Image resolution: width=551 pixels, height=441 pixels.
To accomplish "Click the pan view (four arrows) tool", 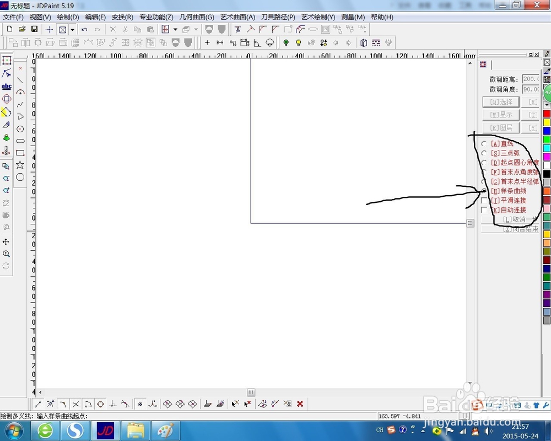I will 6,242.
